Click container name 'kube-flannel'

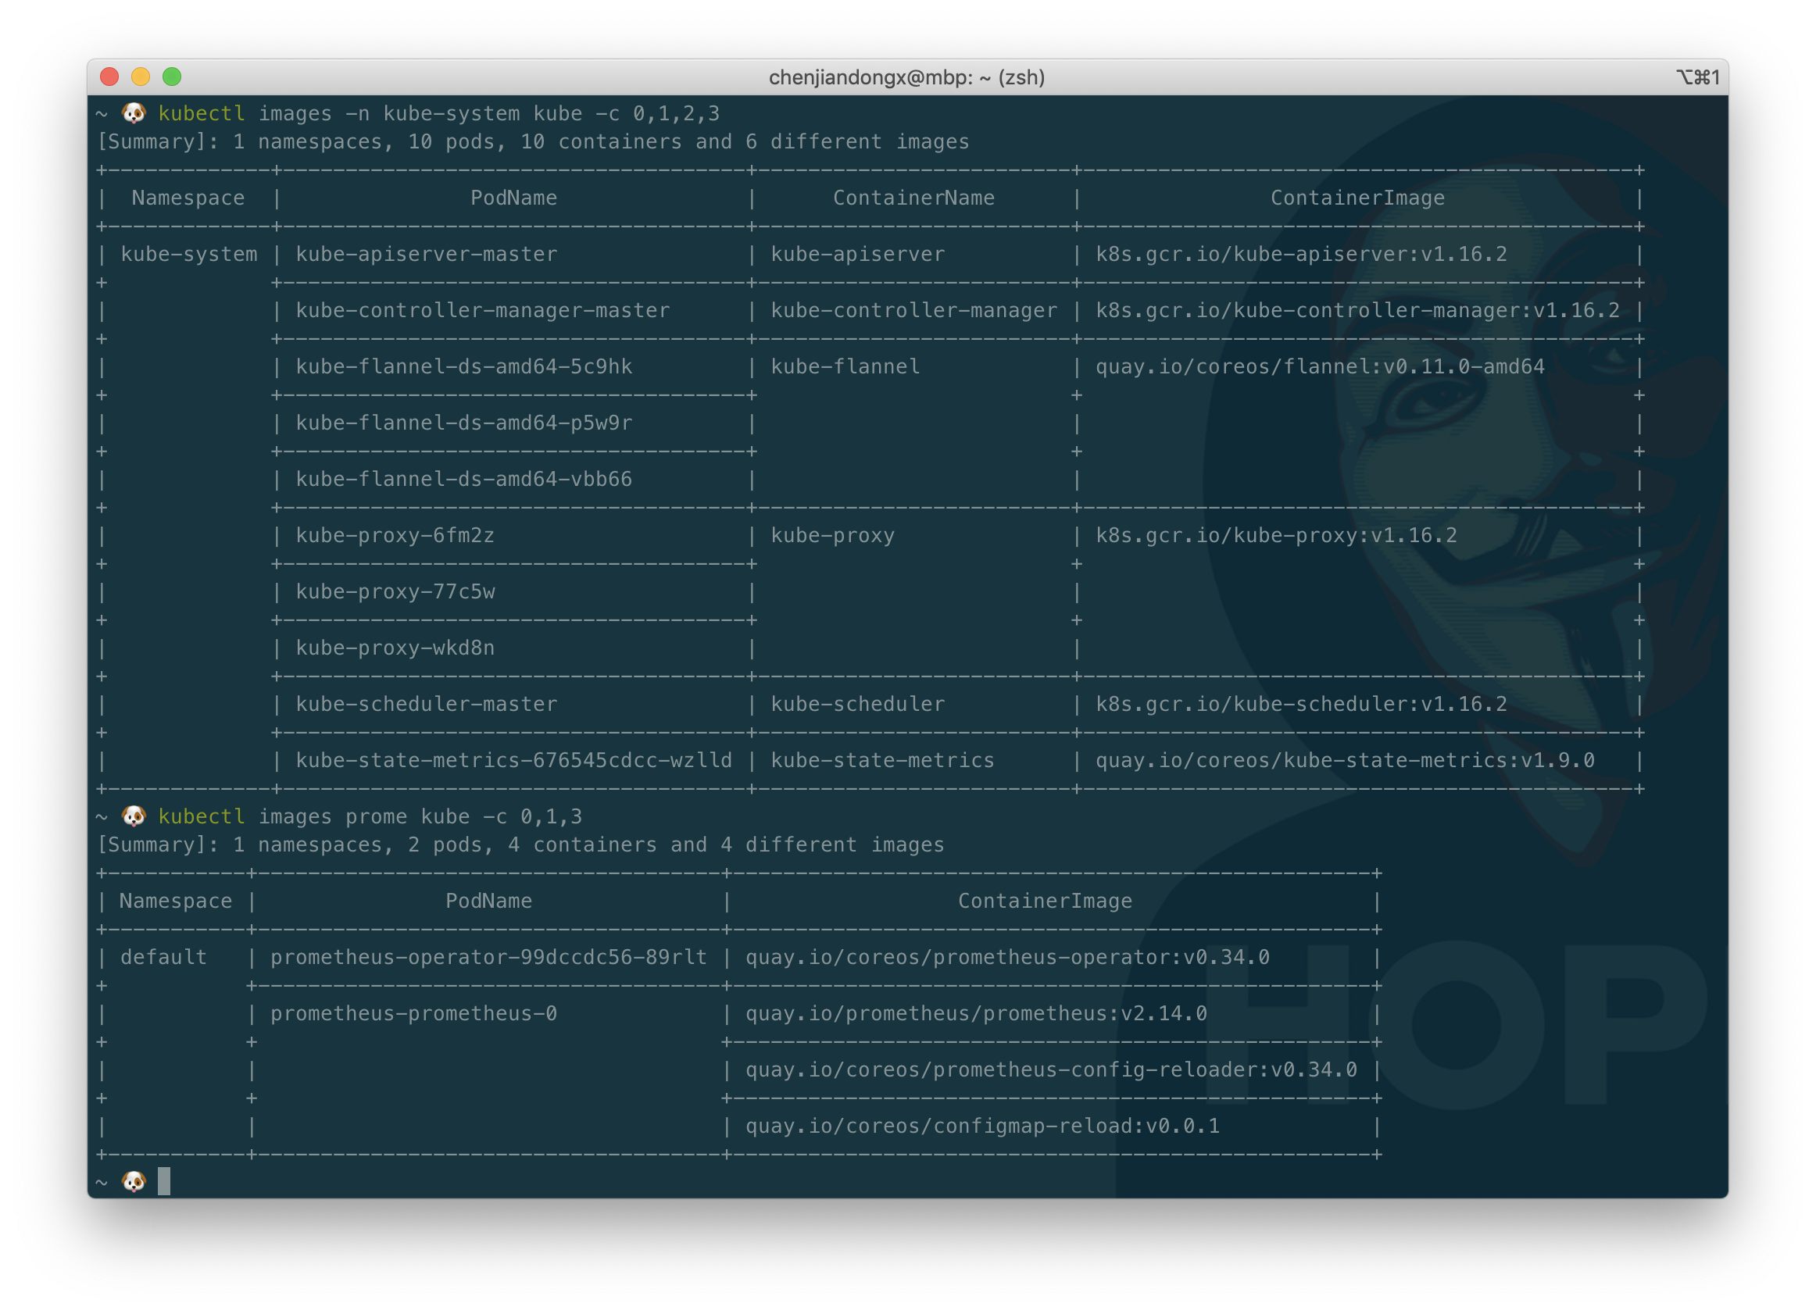point(845,366)
